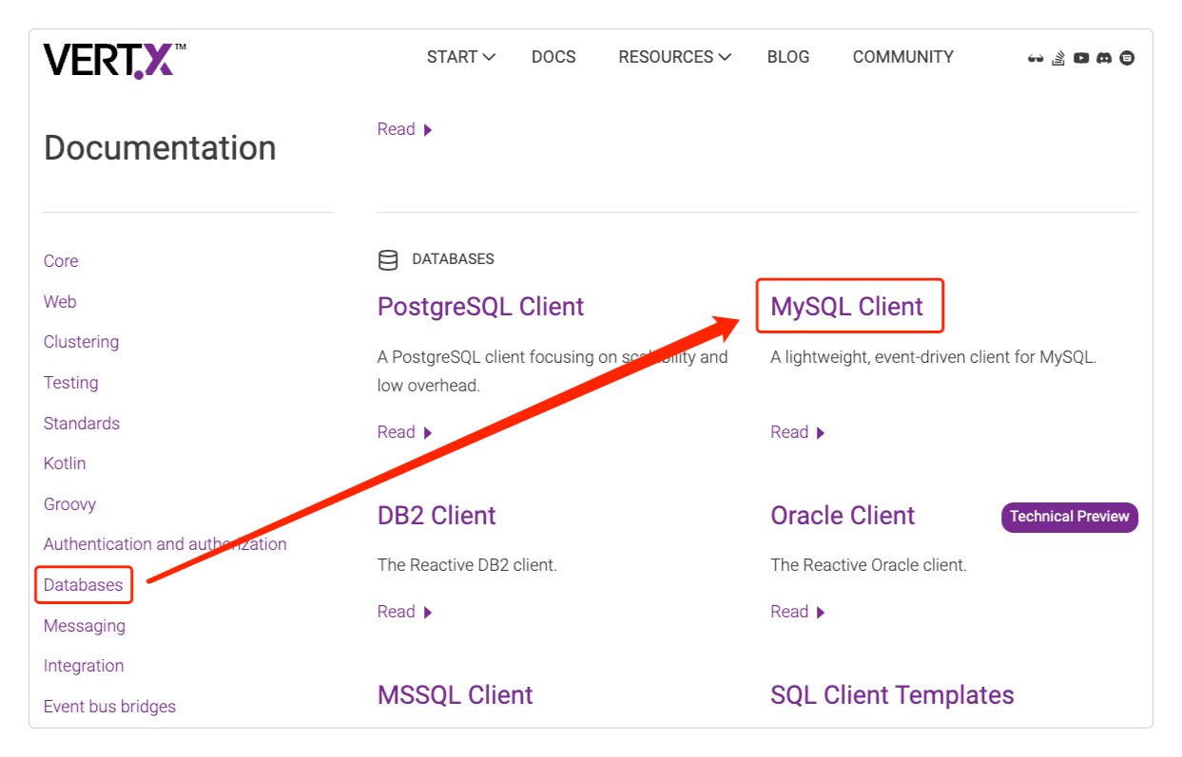Open the Oracle Client heading link
The height and width of the screenshot is (757, 1182).
pos(843,516)
